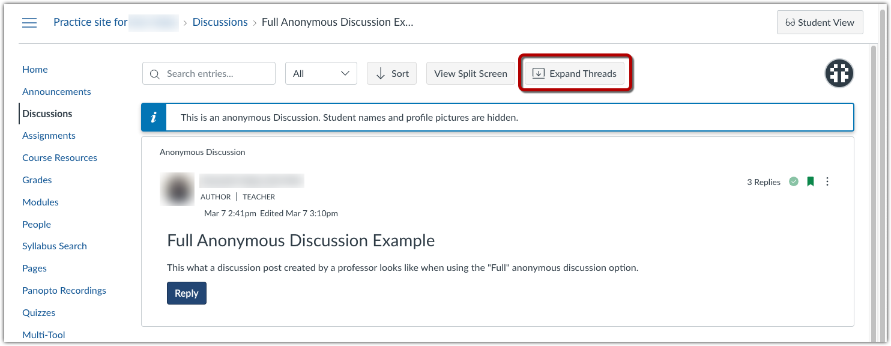Toggle the subscription bookmark on the discussion
The image size is (891, 346).
click(810, 181)
